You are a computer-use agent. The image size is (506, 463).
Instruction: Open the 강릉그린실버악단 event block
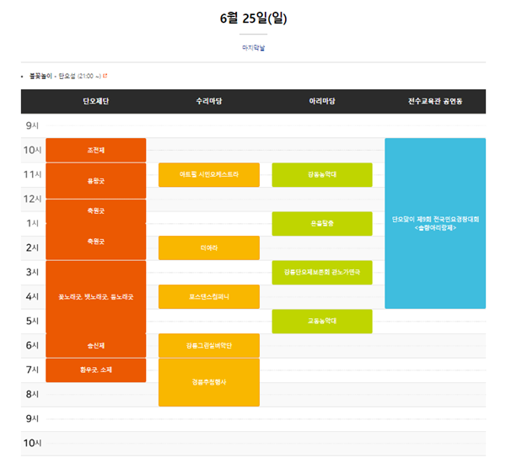(209, 346)
